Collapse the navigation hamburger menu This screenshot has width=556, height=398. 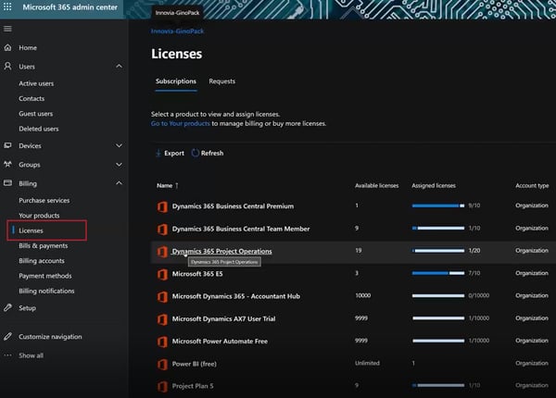[7, 29]
